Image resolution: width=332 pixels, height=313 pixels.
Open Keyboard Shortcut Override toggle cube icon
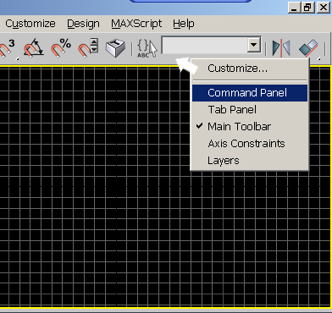115,47
